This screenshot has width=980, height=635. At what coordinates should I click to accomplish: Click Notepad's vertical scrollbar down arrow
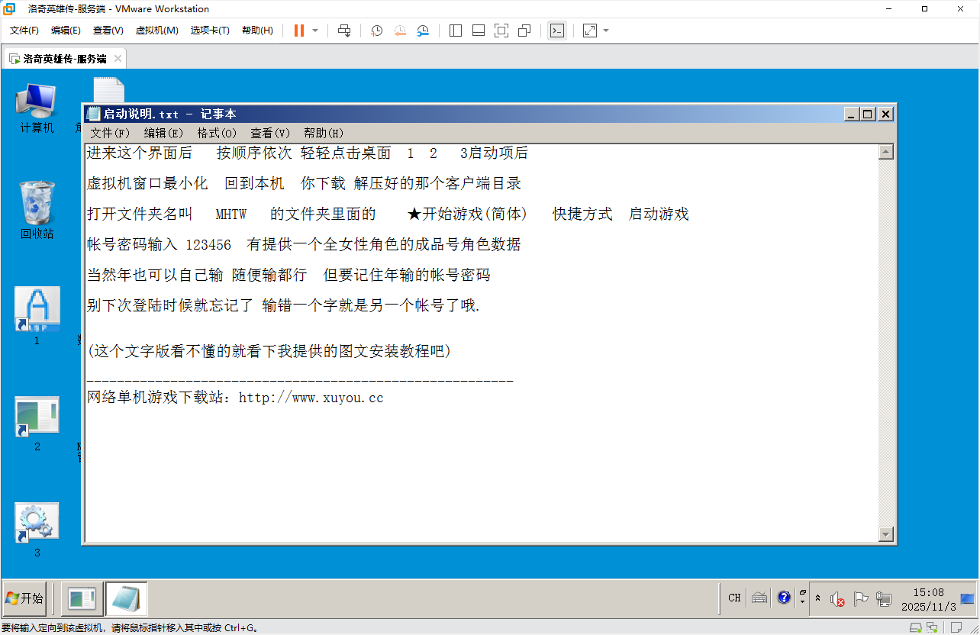pos(885,534)
